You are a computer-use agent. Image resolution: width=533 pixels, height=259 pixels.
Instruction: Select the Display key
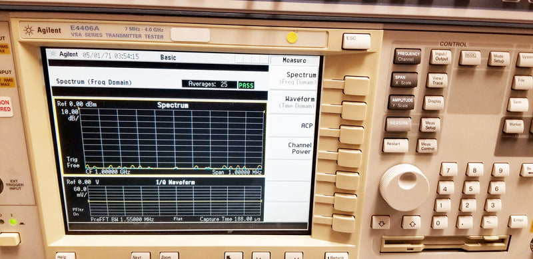tap(434, 103)
